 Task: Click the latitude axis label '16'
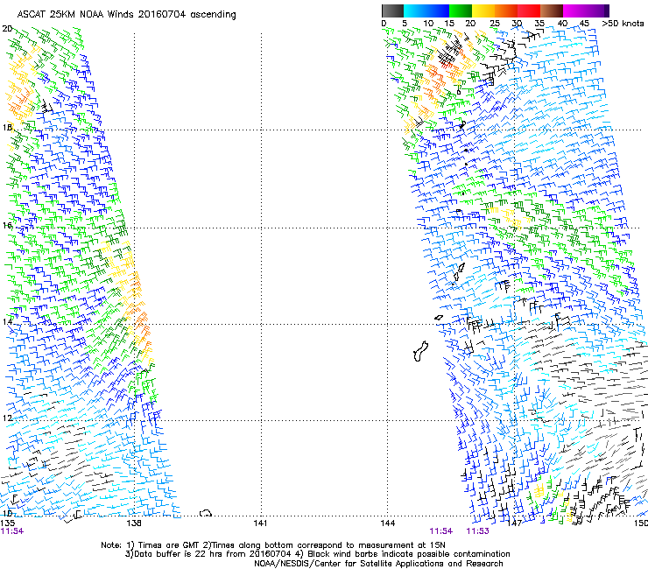click(7, 225)
